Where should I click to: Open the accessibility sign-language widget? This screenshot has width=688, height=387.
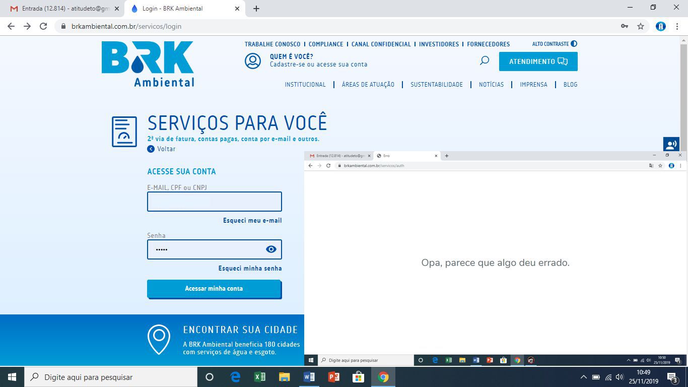coord(671,145)
